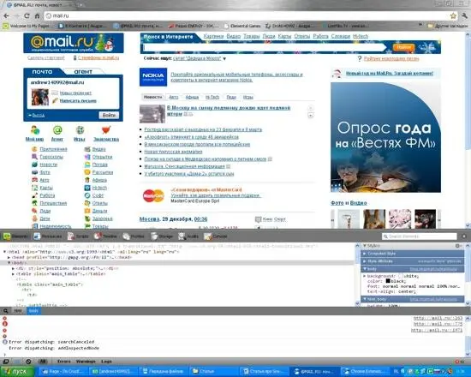Click the NOKIA ad logo
This screenshot has width=471, height=377.
pyautogui.click(x=153, y=77)
